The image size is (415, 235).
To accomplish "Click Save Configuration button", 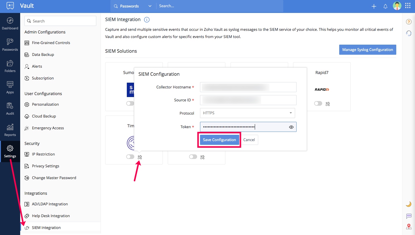I will (x=219, y=140).
